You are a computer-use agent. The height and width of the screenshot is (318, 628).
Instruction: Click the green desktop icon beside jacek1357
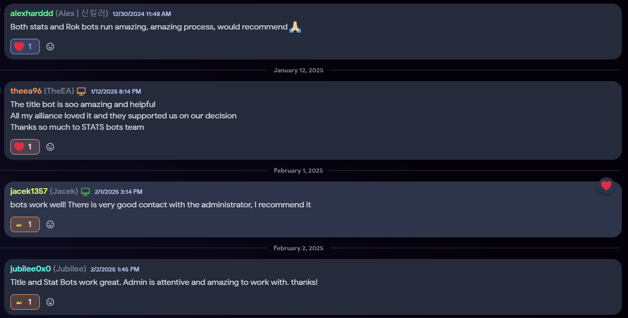click(85, 192)
